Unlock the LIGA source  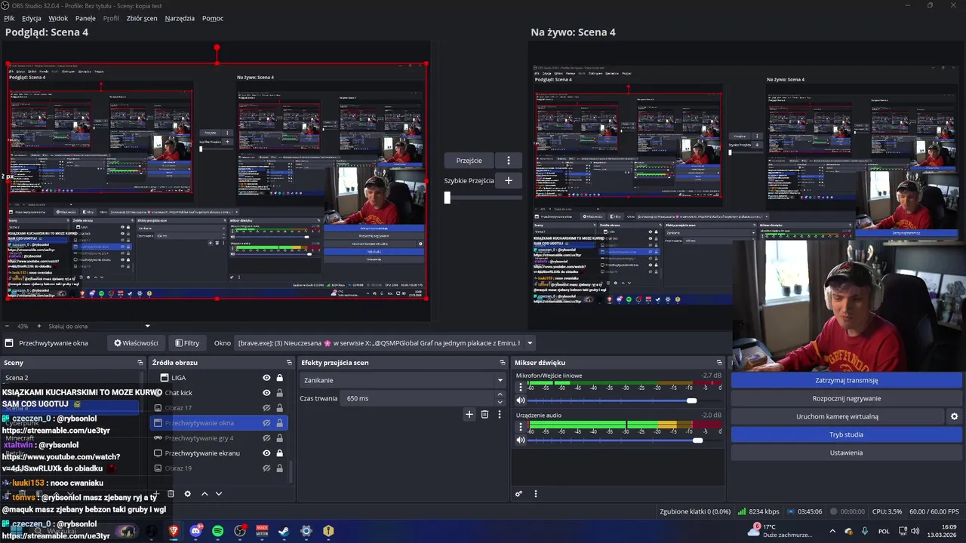279,378
